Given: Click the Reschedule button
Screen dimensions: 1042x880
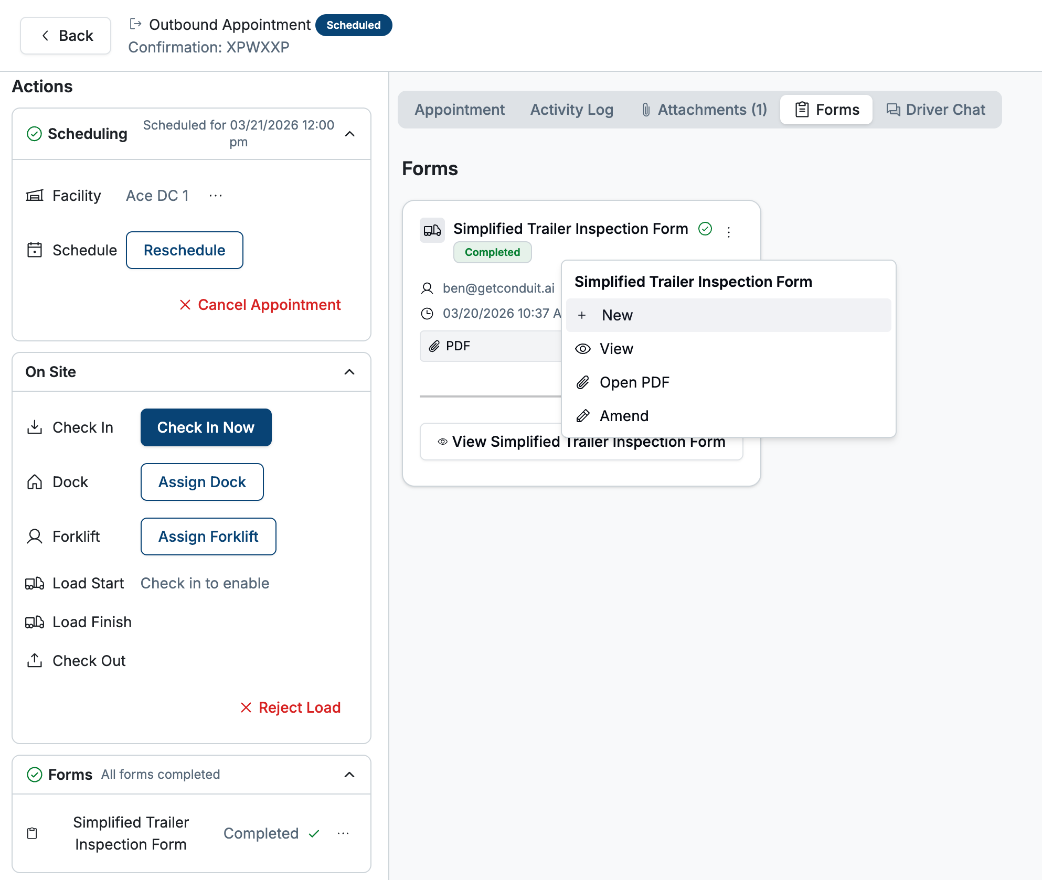Looking at the screenshot, I should 185,250.
